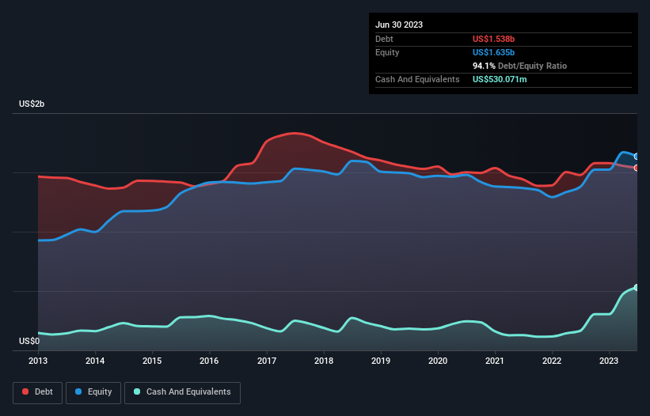Select the 2015 x-axis label

(x=152, y=361)
